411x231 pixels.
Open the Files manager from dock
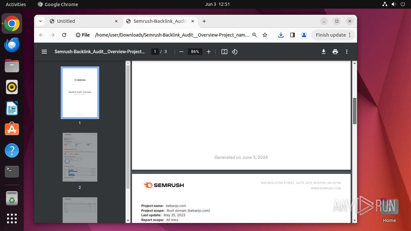click(12, 66)
